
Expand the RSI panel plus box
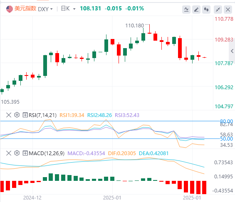25,115
